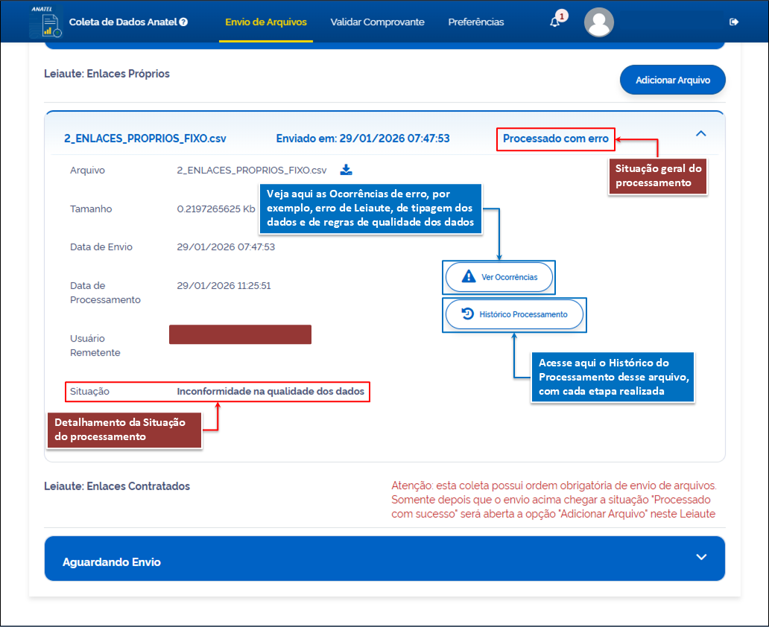Click the Data de Envio value 29/01/2026 07:47:53
The height and width of the screenshot is (627, 769).
[x=226, y=247]
